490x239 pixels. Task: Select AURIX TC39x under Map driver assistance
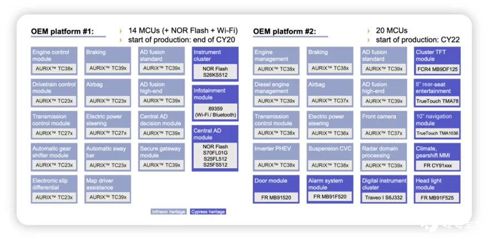[x=108, y=198]
